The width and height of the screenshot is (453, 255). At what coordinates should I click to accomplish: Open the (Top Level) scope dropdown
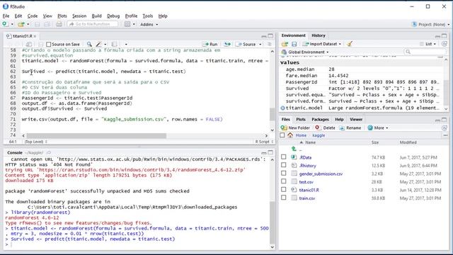click(36, 142)
